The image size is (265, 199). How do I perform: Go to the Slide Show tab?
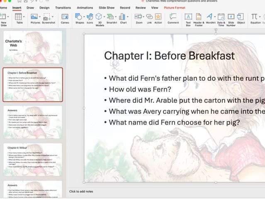pyautogui.click(x=107, y=8)
